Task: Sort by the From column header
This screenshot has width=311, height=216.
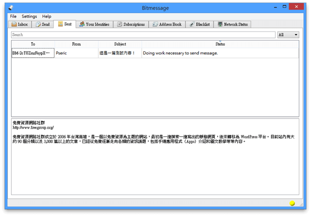Action: click(76, 44)
